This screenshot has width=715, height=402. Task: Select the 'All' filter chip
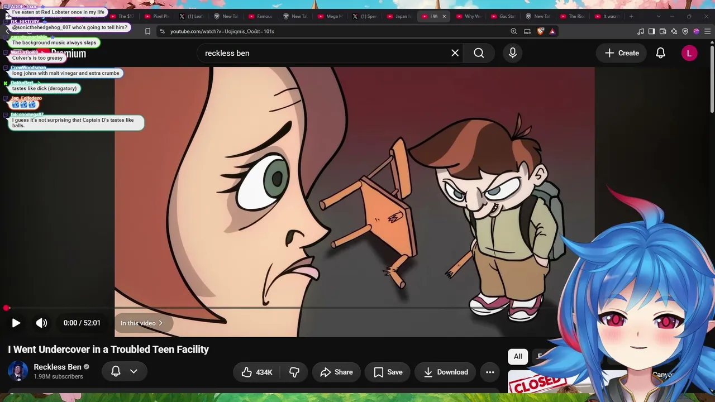(518, 356)
